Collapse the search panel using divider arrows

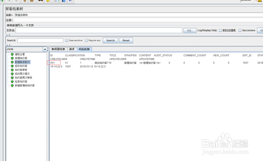8,45
